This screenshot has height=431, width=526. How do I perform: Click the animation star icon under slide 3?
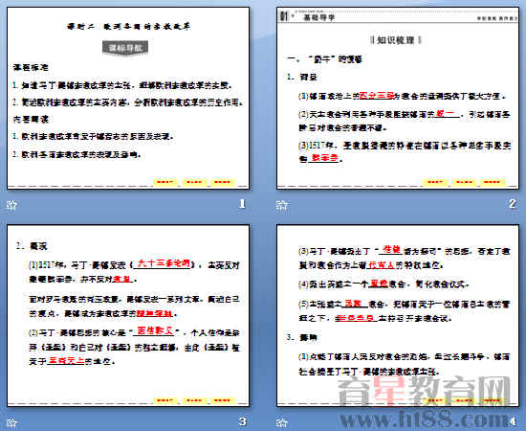pyautogui.click(x=11, y=422)
